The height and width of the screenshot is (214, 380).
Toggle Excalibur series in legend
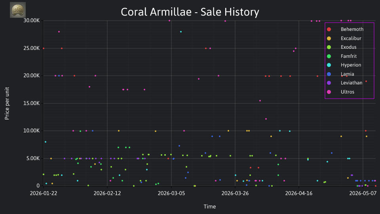[x=344, y=38]
